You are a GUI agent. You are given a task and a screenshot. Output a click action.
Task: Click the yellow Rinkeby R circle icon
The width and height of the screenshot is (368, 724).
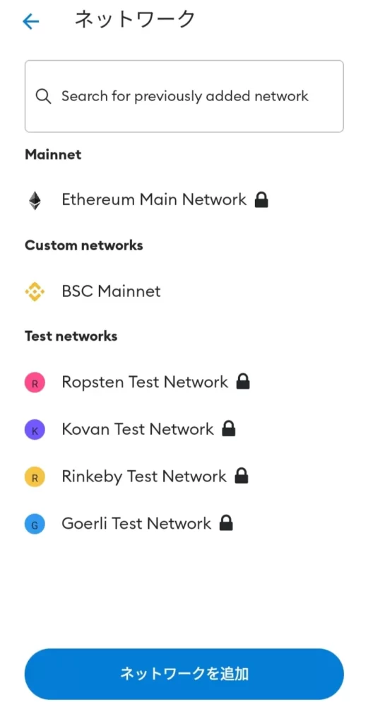(35, 477)
